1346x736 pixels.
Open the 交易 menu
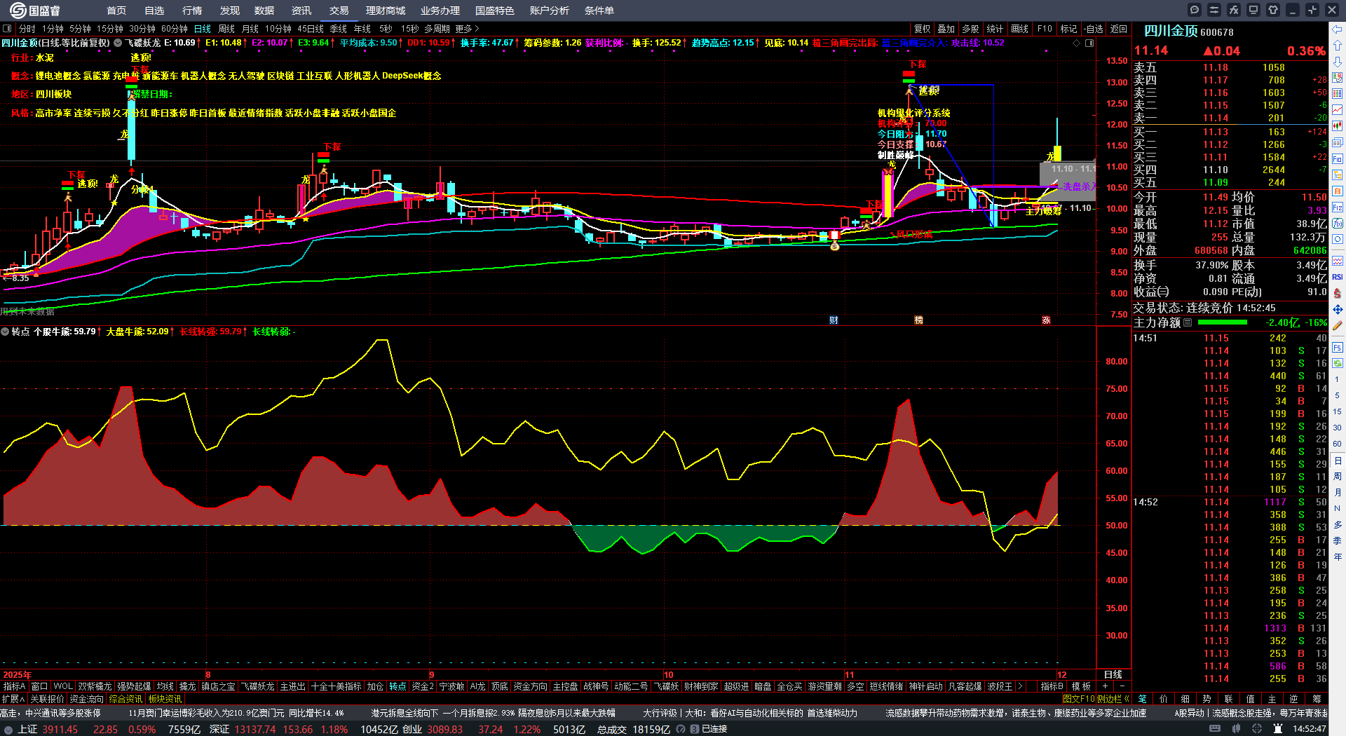click(x=339, y=11)
